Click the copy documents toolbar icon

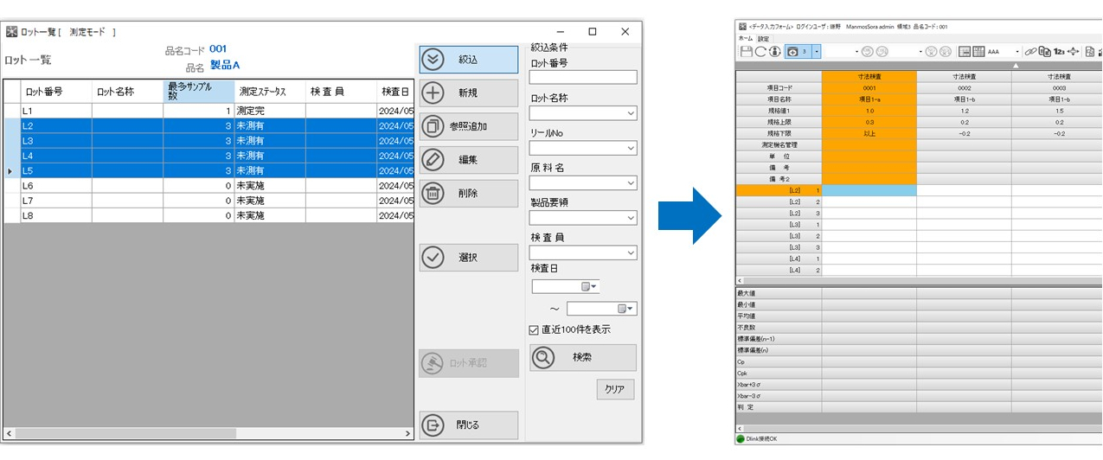[1044, 52]
